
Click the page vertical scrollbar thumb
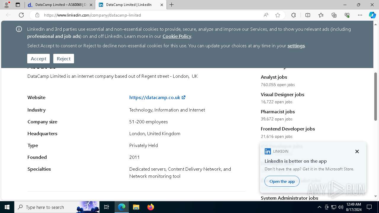tap(375, 96)
